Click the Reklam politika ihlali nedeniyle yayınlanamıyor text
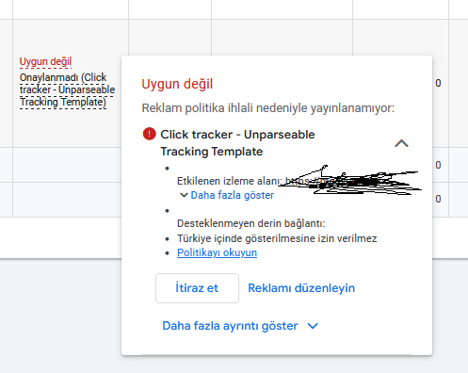 coord(268,108)
